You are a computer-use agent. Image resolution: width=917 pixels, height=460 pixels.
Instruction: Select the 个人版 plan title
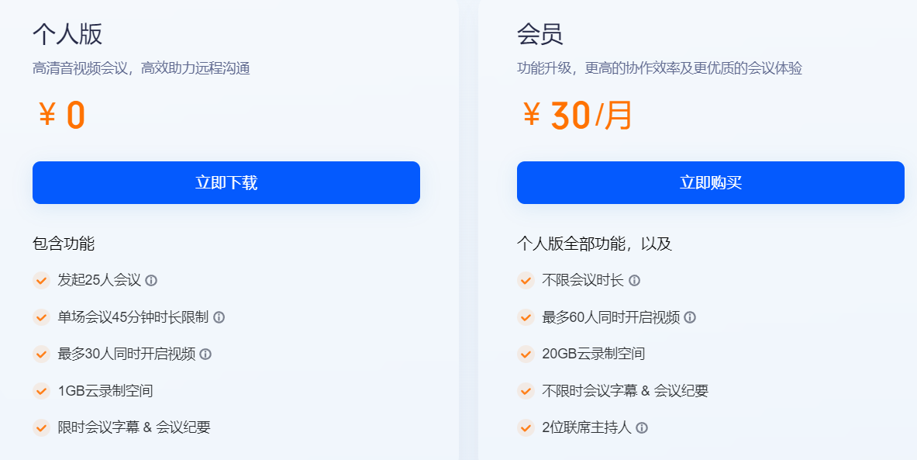point(67,34)
